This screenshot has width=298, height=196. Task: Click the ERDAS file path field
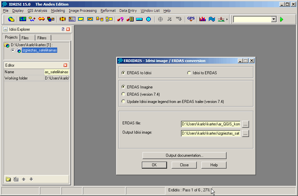(211, 124)
